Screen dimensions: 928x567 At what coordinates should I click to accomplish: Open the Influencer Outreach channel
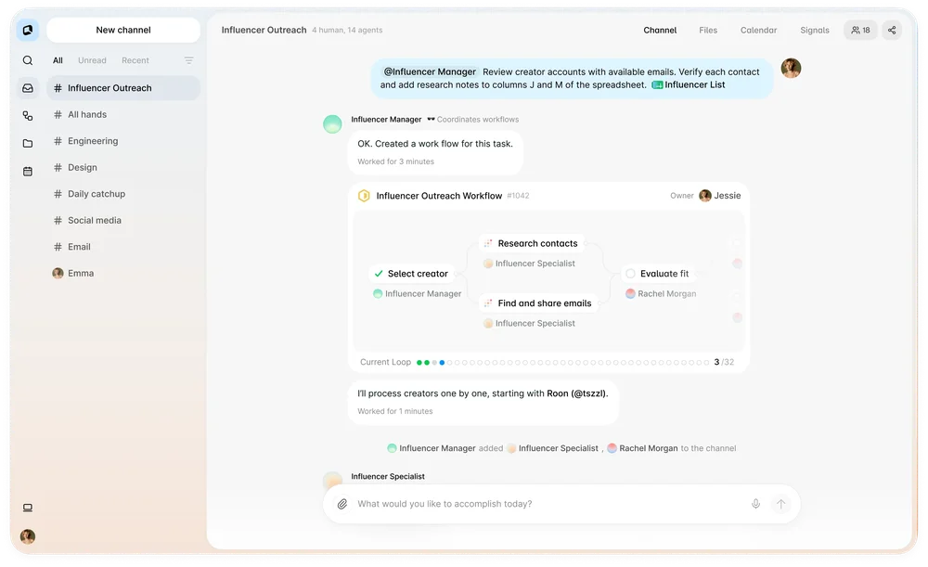point(123,88)
